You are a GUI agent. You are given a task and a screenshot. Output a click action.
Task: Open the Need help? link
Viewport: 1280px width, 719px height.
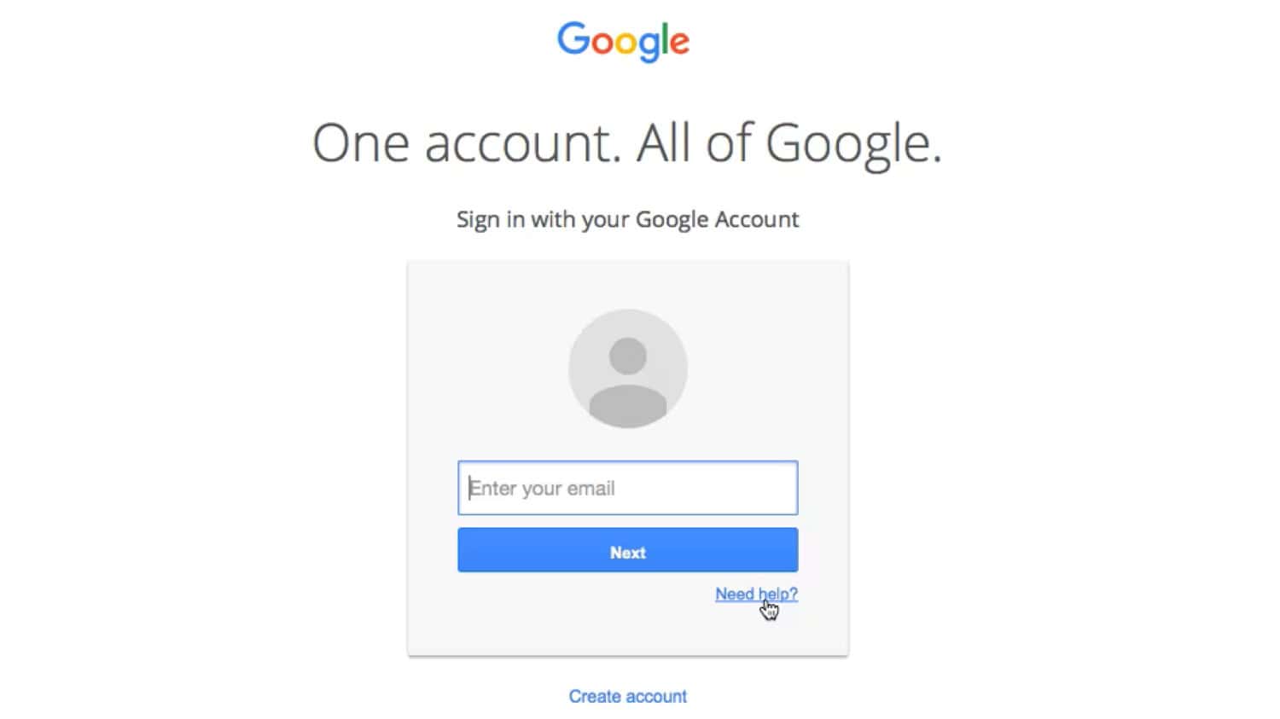(x=756, y=594)
